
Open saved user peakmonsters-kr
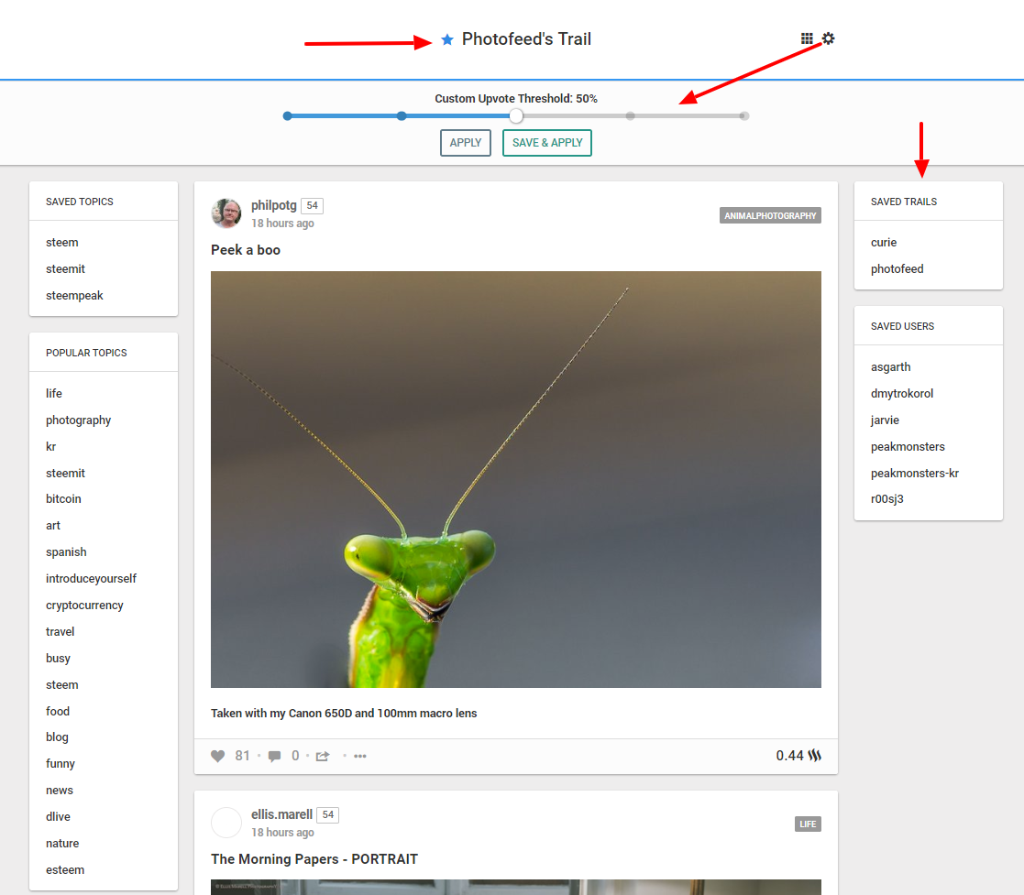point(914,474)
